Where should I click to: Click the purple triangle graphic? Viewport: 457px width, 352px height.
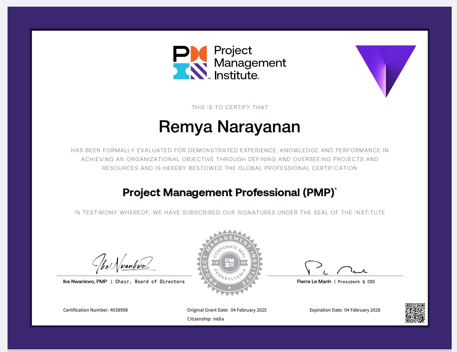pyautogui.click(x=385, y=71)
